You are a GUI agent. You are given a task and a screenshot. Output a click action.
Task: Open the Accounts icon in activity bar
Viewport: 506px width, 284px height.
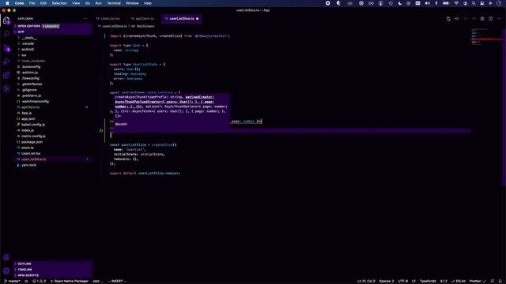[6, 257]
